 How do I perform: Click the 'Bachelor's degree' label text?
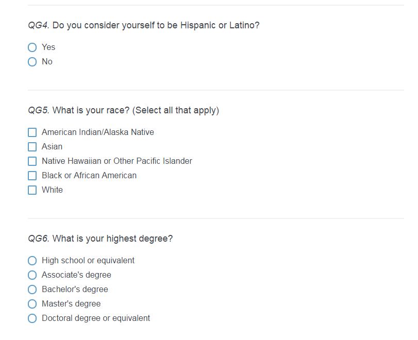75,290
